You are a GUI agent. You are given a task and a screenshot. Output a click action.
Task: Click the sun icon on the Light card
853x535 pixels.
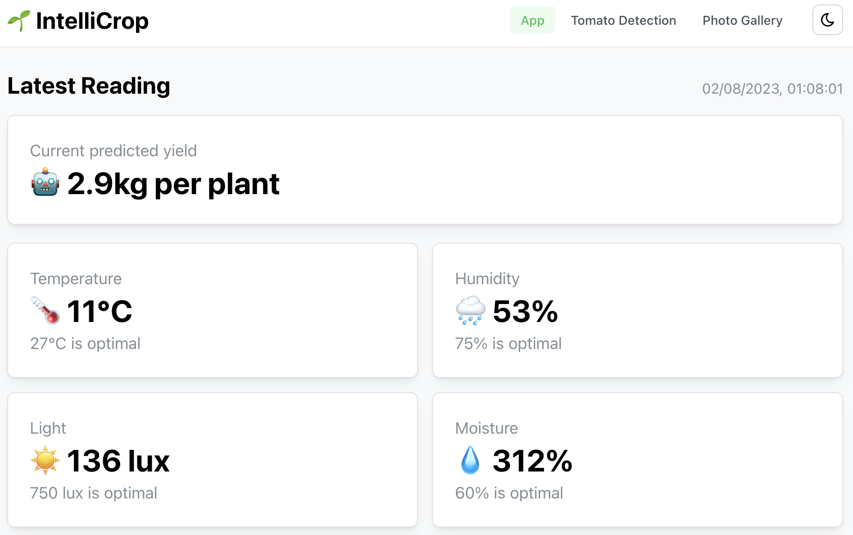click(45, 460)
